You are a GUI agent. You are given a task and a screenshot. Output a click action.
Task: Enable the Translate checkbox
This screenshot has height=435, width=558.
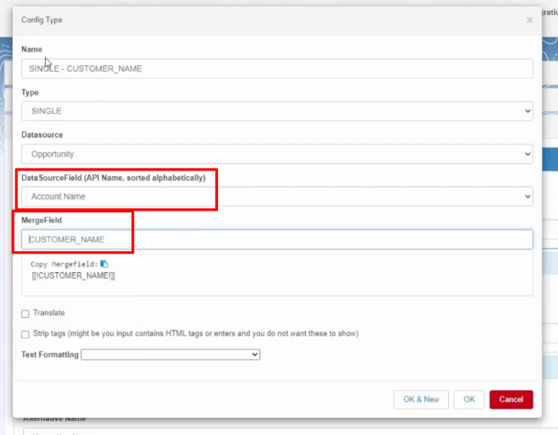pyautogui.click(x=25, y=314)
